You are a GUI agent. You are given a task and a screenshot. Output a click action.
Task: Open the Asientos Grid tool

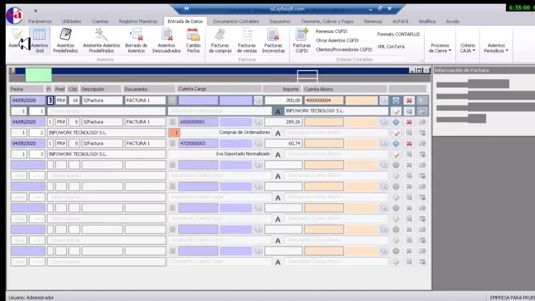(40, 41)
